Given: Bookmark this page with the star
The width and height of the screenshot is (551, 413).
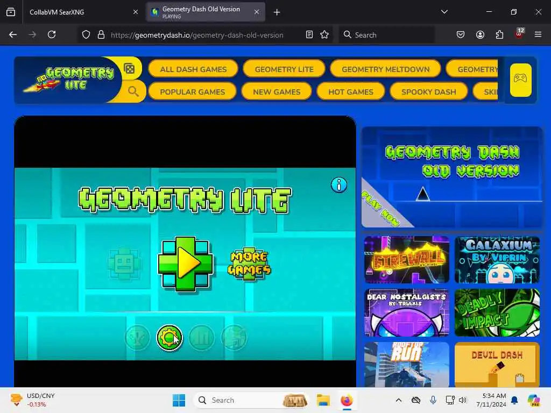Looking at the screenshot, I should tap(324, 34).
